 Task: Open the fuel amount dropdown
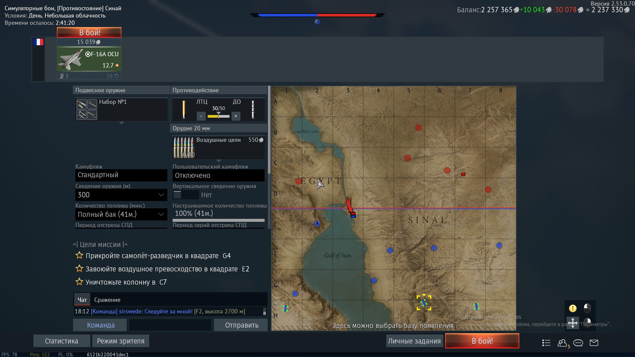click(121, 214)
